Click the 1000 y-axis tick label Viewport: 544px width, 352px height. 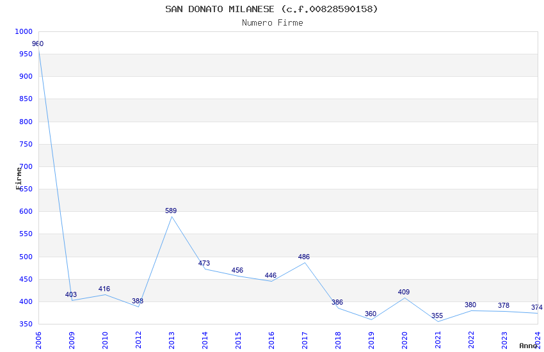pos(24,31)
